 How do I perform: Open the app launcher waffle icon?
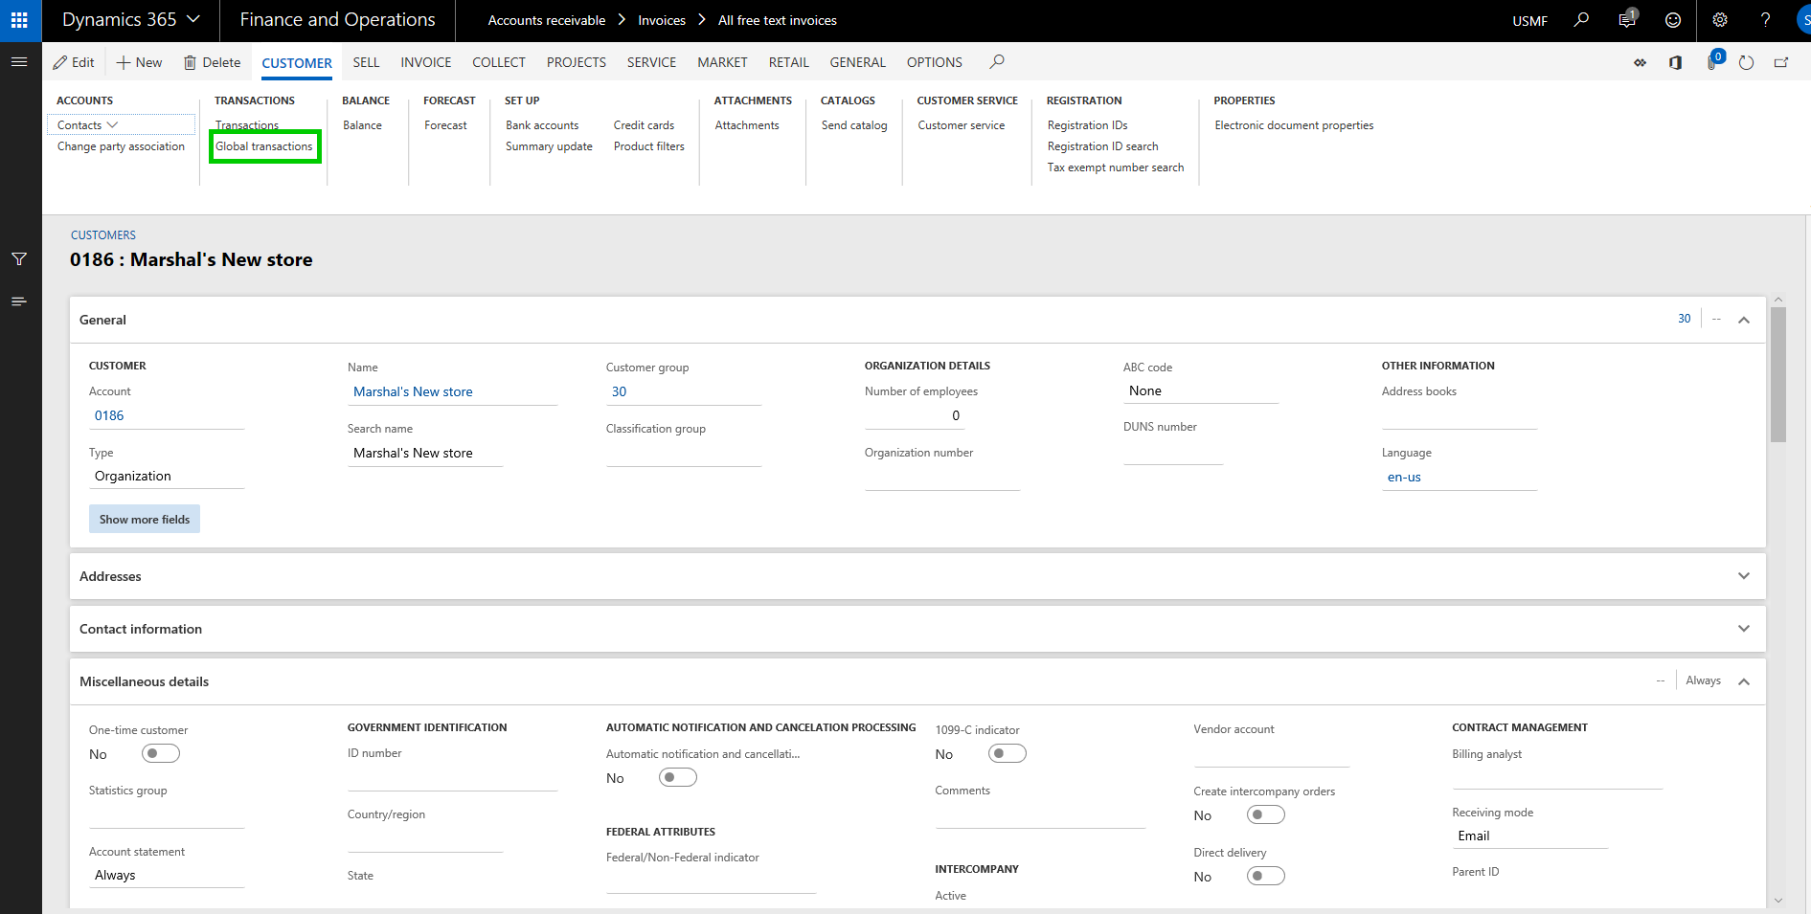tap(19, 20)
